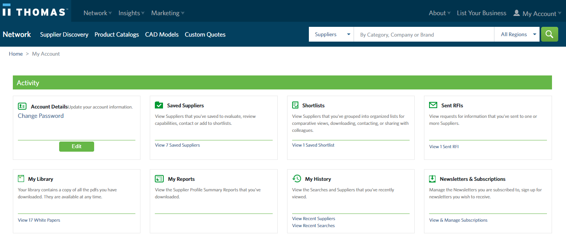Click List Your Business link
This screenshot has height=238, width=566.
click(x=482, y=13)
